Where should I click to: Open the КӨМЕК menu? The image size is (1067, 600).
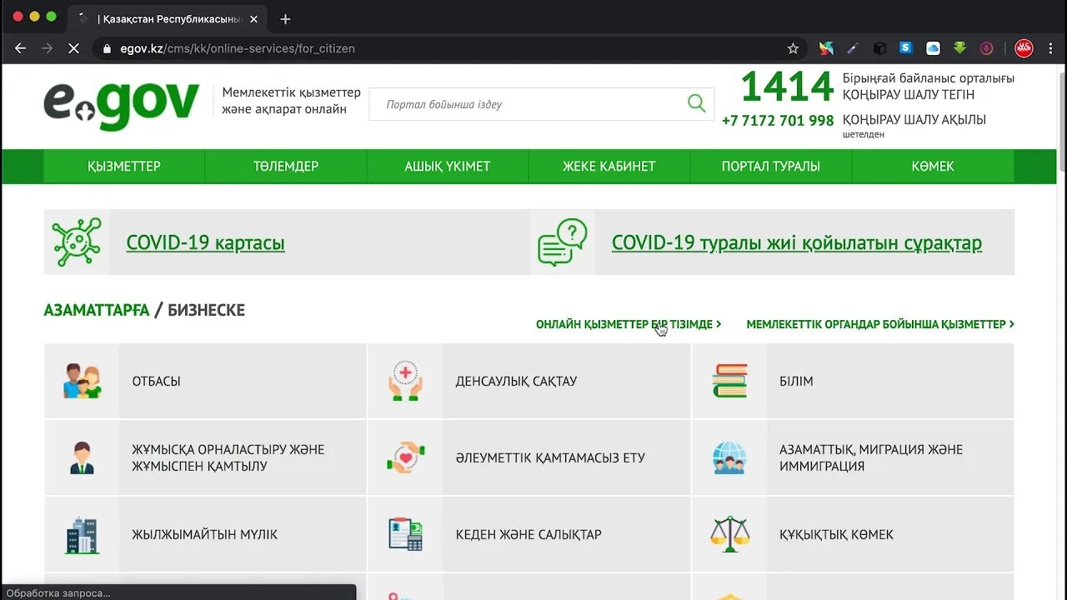[x=933, y=166]
